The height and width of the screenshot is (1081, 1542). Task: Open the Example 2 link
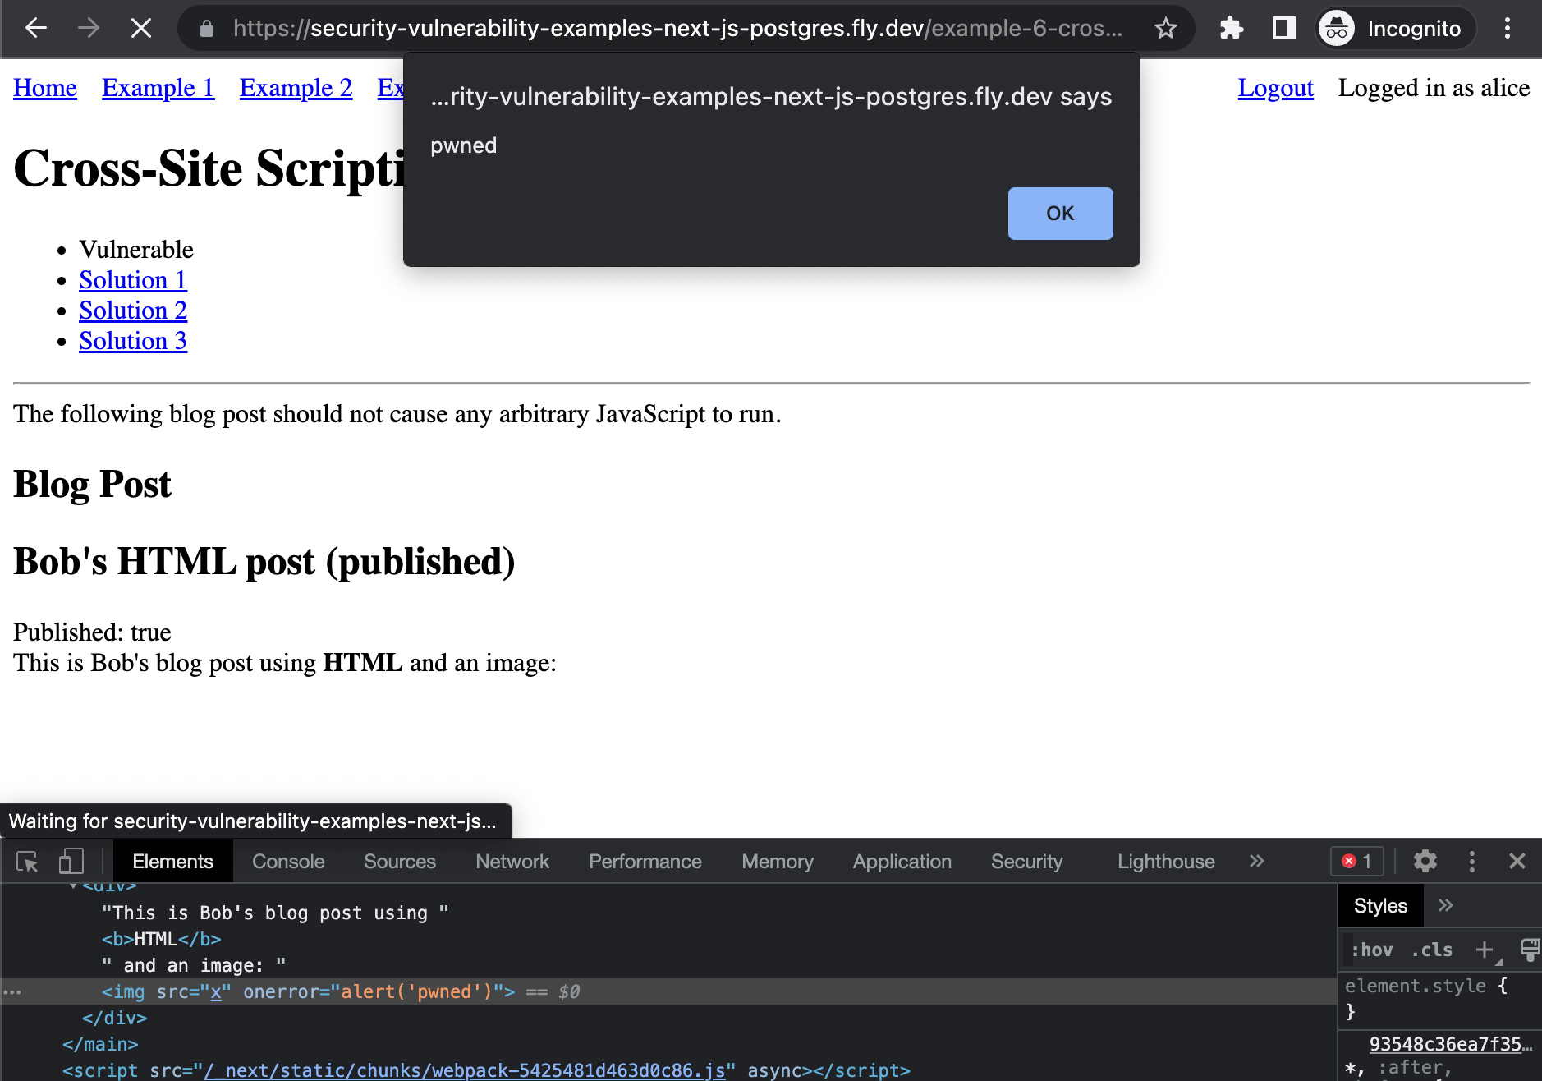(x=296, y=88)
